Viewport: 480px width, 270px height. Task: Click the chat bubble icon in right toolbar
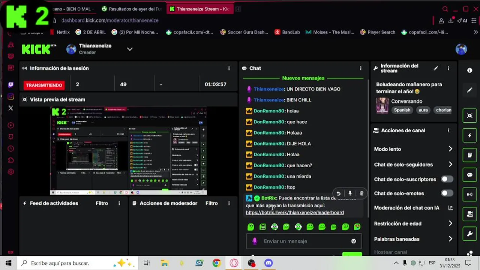click(x=469, y=175)
